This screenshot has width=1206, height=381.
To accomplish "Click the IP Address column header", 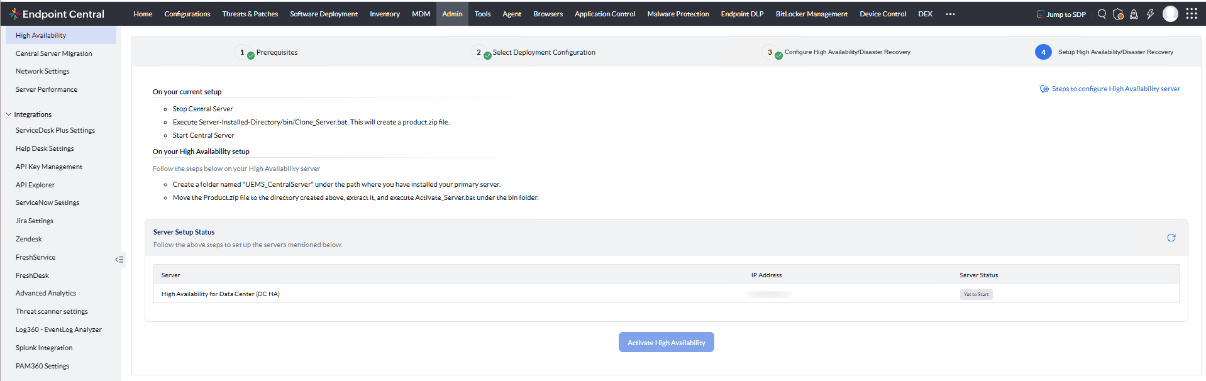I will click(x=766, y=275).
